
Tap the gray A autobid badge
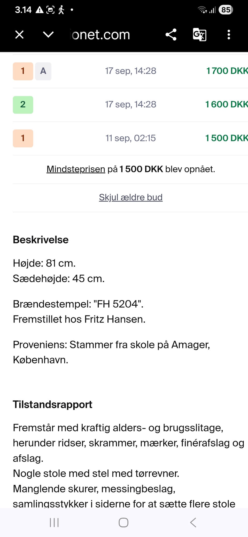(43, 71)
